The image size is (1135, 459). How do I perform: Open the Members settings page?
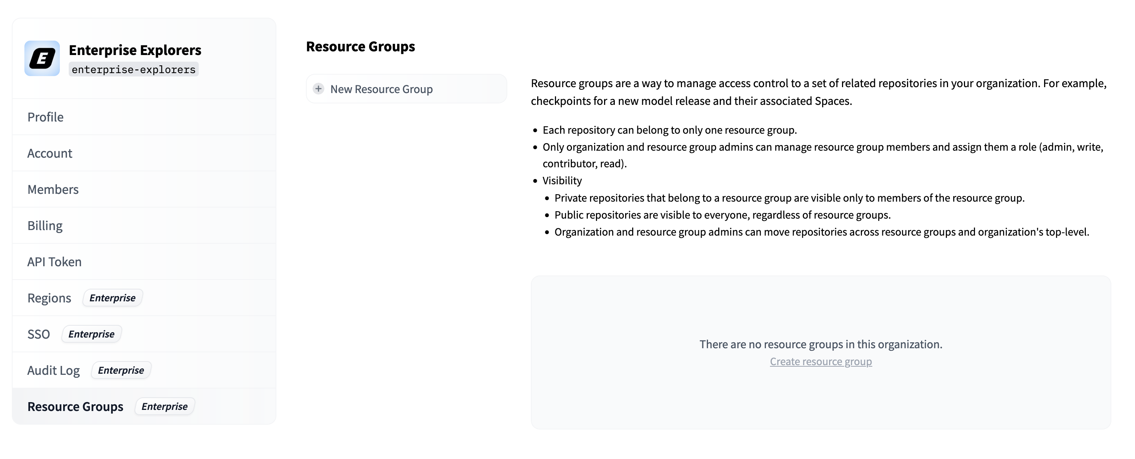click(53, 189)
